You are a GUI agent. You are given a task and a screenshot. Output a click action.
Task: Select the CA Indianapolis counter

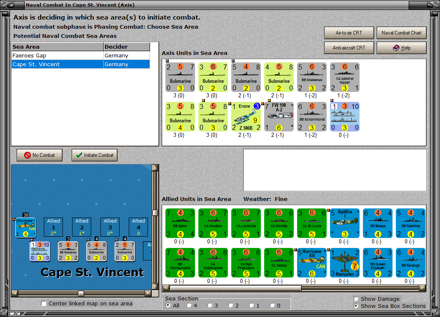[x=213, y=263]
